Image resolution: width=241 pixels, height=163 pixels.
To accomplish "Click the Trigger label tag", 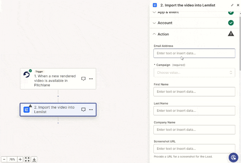I will [x=39, y=72].
